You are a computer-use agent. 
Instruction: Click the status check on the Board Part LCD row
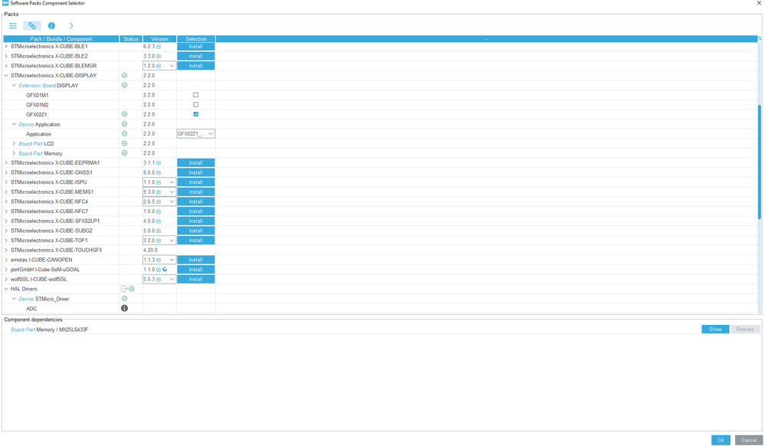(124, 143)
